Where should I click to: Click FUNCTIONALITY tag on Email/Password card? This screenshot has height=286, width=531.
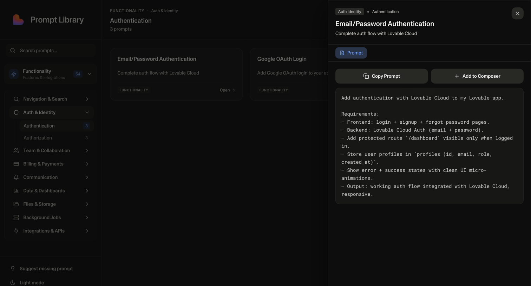pyautogui.click(x=134, y=90)
